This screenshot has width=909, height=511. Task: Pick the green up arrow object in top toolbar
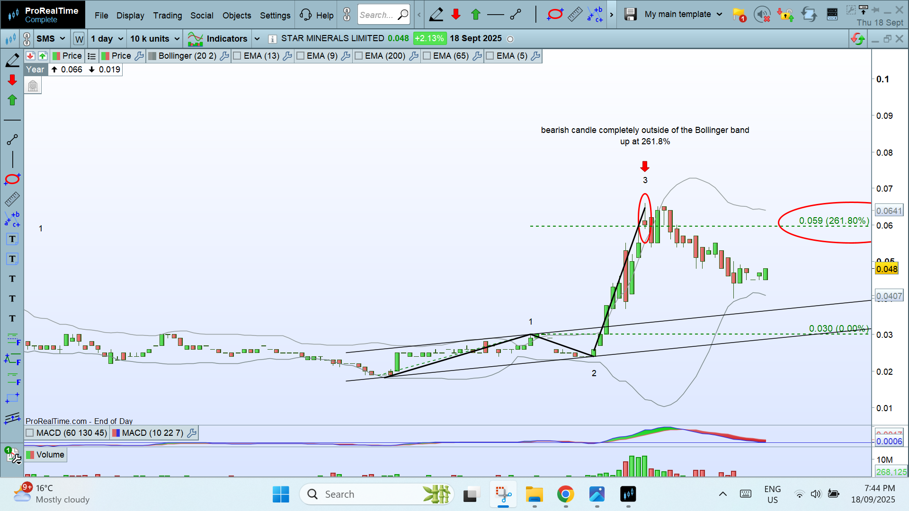(476, 15)
